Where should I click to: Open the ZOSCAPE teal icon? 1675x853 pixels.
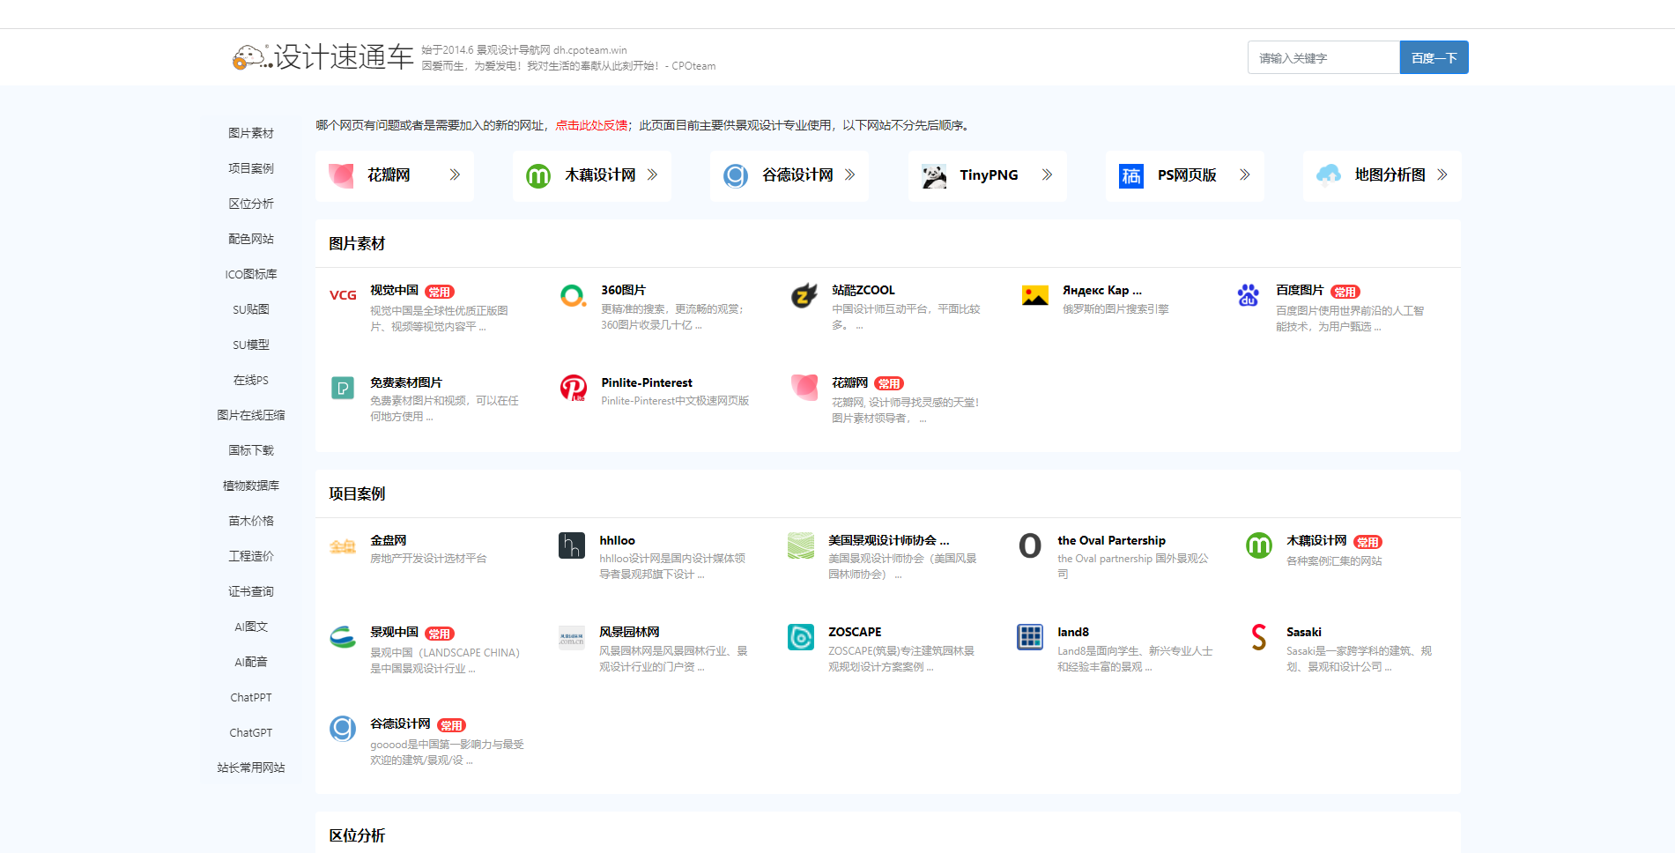(x=801, y=636)
